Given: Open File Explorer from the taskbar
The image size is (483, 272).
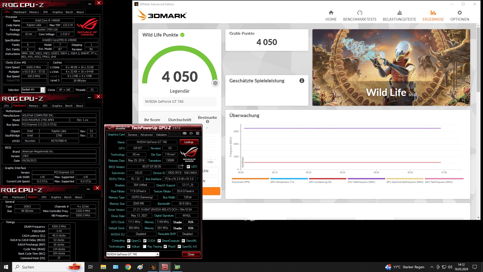Looking at the screenshot, I should click(103, 267).
